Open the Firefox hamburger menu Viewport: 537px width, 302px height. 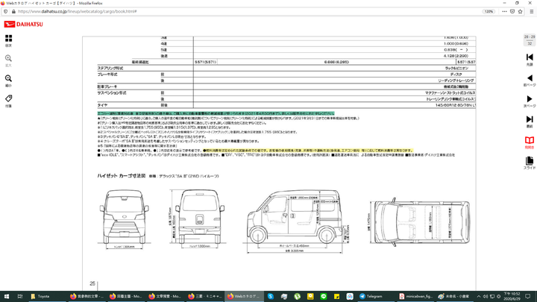532,11
